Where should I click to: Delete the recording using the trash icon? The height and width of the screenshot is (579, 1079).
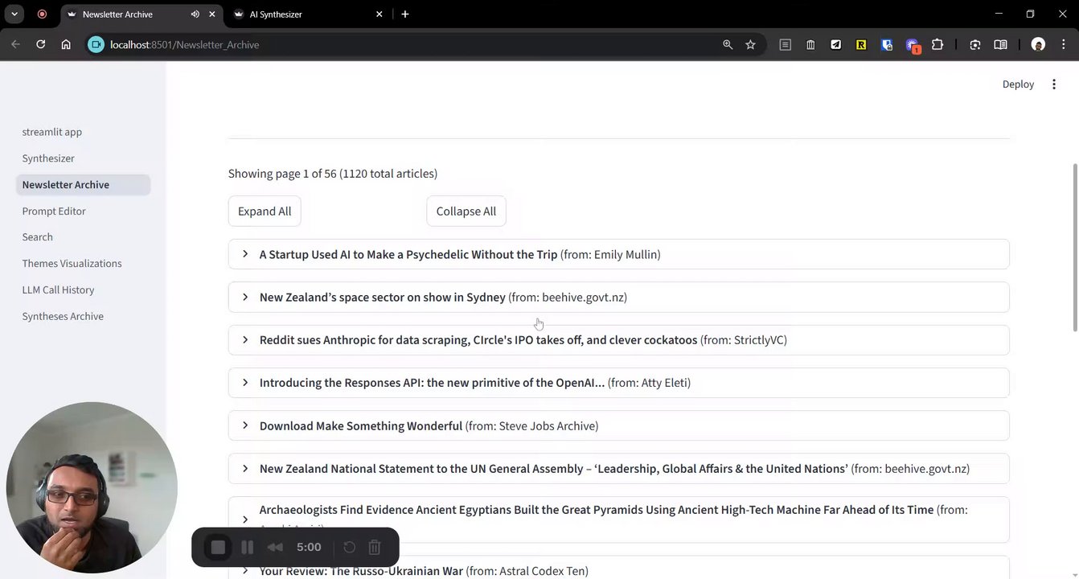coord(374,548)
